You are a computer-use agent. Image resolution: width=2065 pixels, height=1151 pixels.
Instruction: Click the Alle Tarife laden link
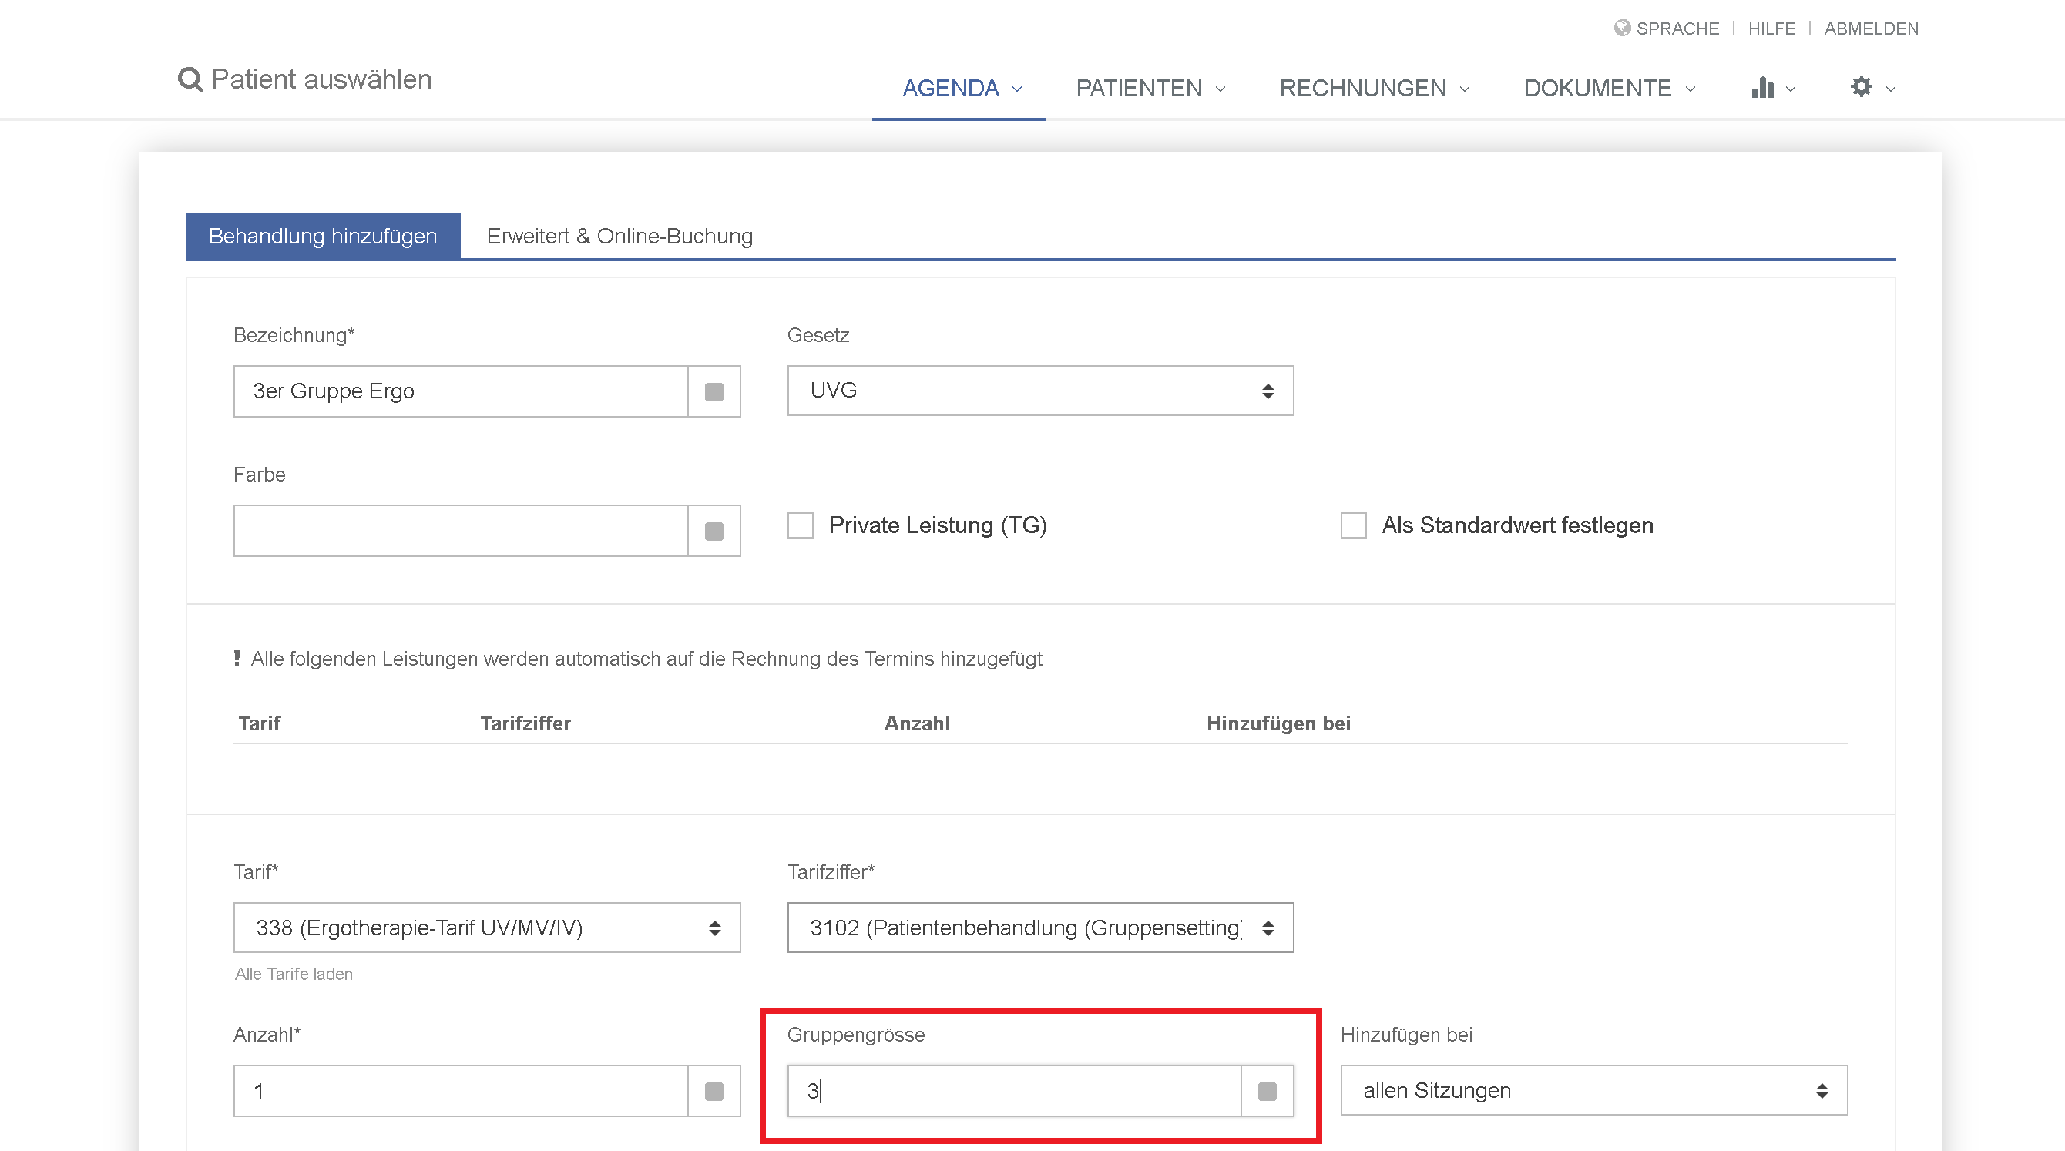(x=294, y=974)
